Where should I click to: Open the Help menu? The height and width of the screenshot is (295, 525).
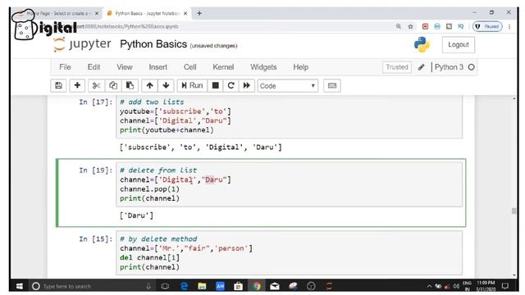coord(301,67)
